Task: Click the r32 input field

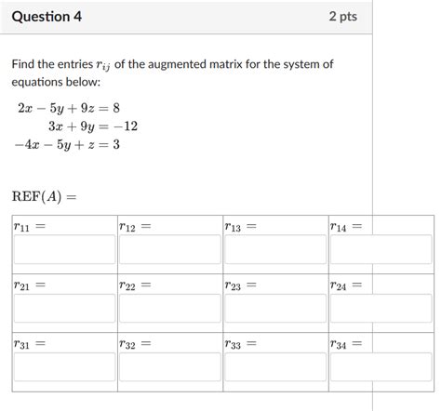Action: coord(170,366)
